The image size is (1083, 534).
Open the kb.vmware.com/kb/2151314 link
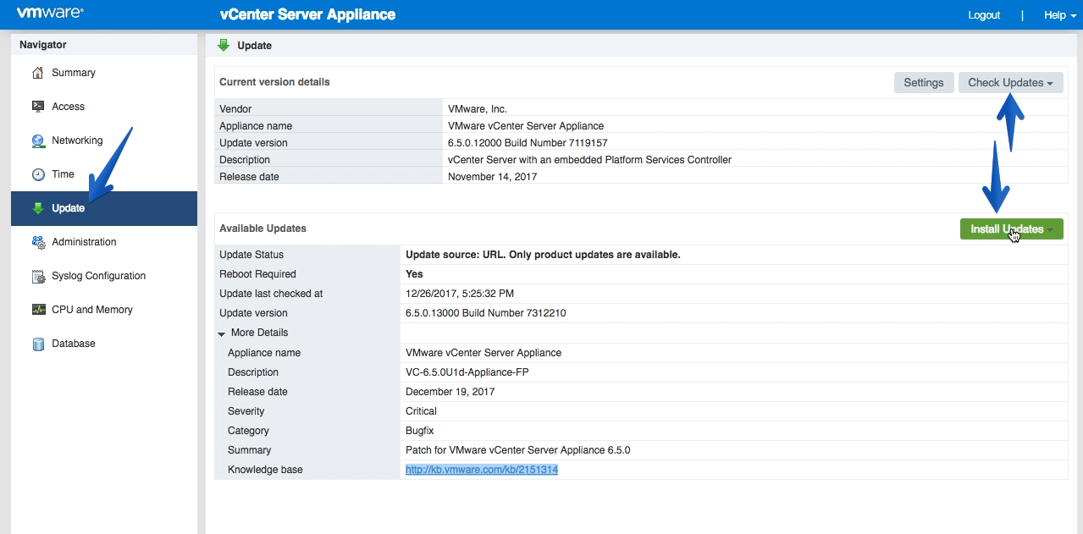481,470
